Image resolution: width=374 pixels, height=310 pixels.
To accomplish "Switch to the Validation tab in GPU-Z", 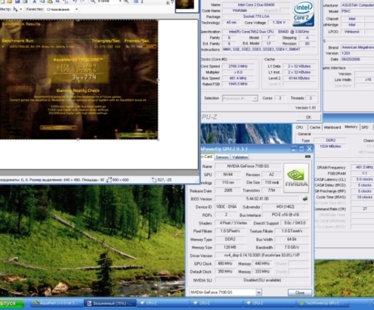I will pyautogui.click(x=240, y=157).
